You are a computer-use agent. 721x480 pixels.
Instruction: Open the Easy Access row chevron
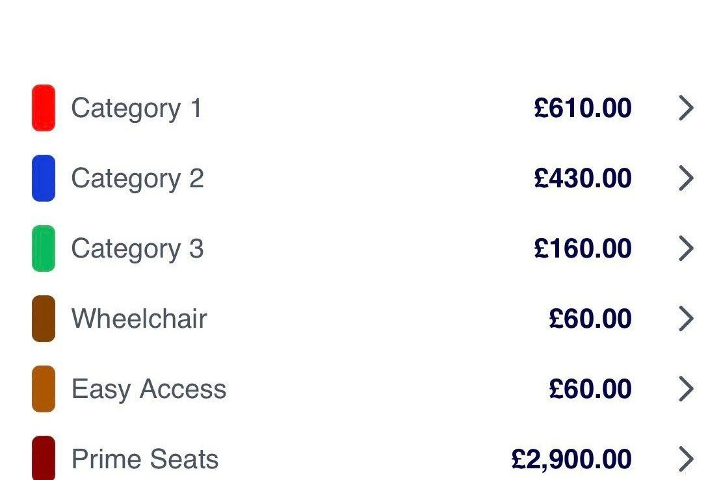click(x=686, y=389)
